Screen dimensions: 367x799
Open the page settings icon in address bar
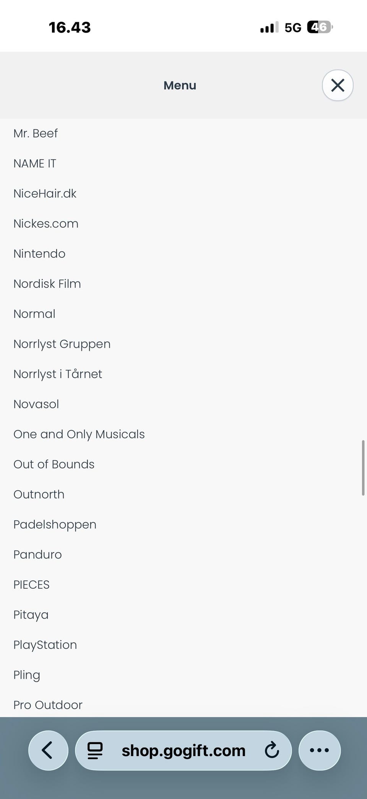tap(95, 750)
